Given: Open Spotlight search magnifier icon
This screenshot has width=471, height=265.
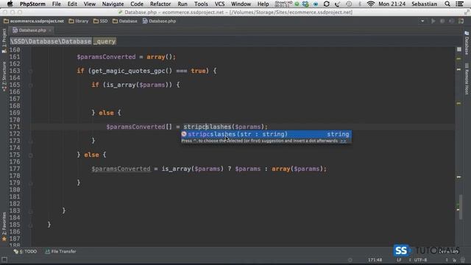Looking at the screenshot, I should (x=447, y=4).
